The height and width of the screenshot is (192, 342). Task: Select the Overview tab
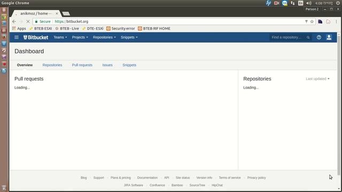pyautogui.click(x=25, y=65)
